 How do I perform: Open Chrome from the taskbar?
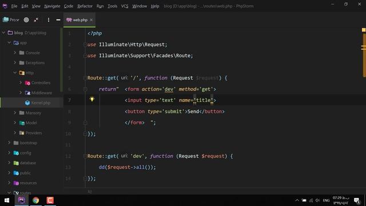[x=35, y=200]
